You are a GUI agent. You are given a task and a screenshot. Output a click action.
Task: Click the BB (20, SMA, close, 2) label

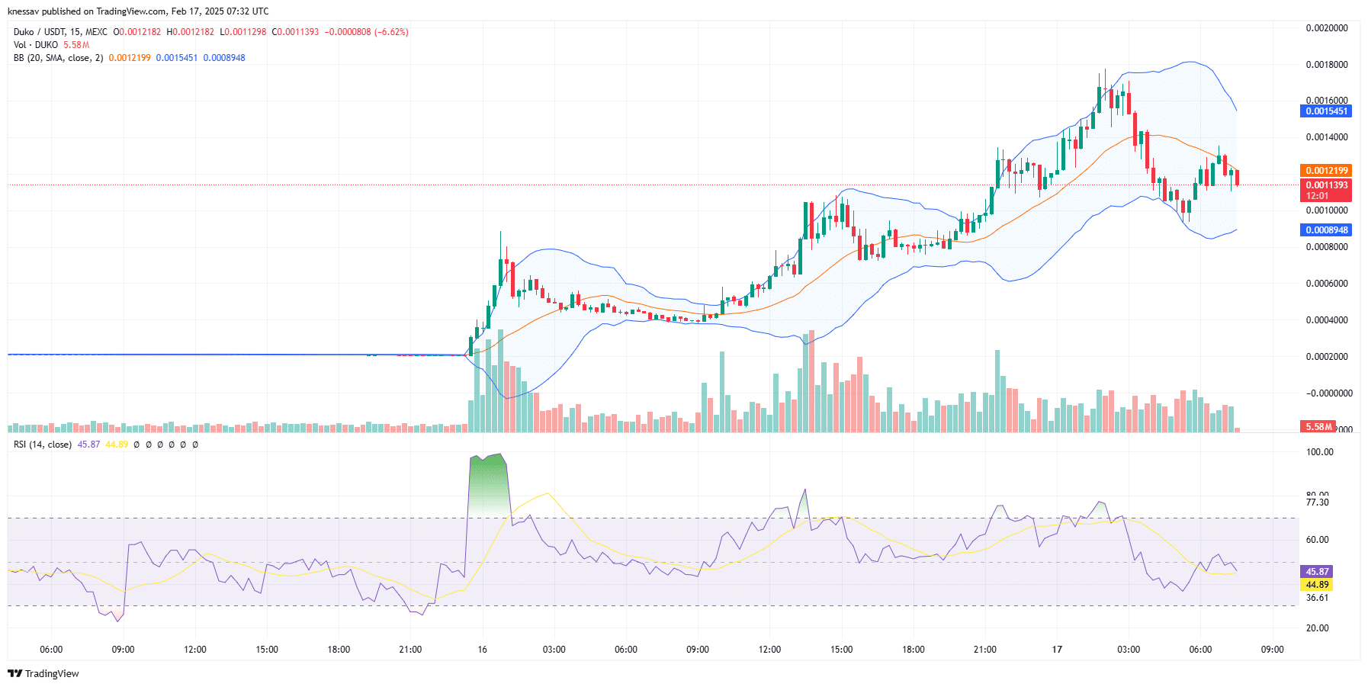[58, 58]
